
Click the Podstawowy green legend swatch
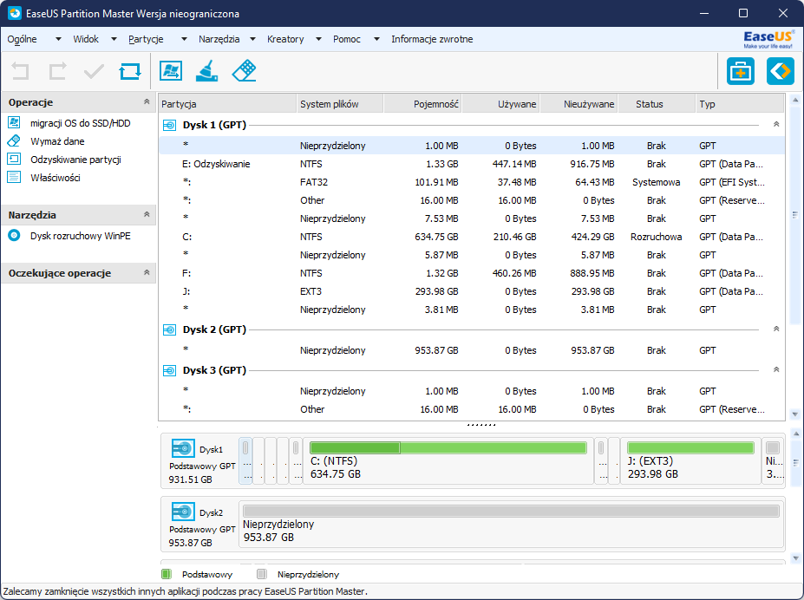167,574
